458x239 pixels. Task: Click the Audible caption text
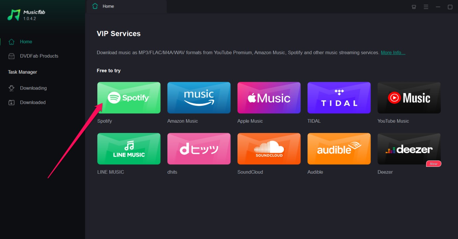tap(315, 172)
